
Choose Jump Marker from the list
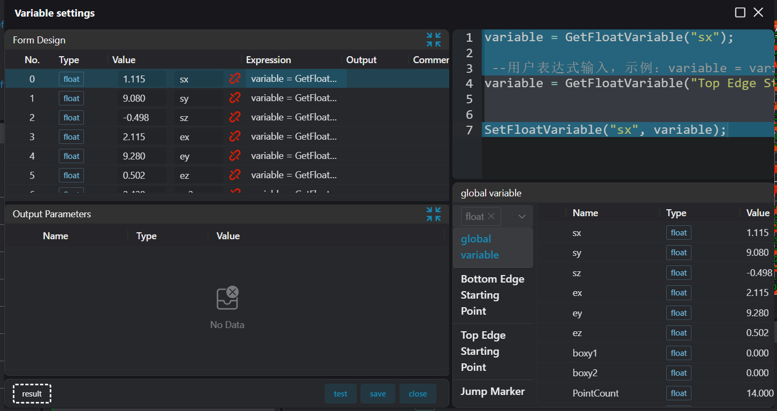(x=493, y=391)
